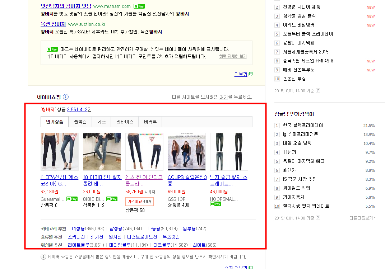The height and width of the screenshot is (269, 385).
Task: Choose the 라이트블루 washing link
Action: click(x=79, y=245)
